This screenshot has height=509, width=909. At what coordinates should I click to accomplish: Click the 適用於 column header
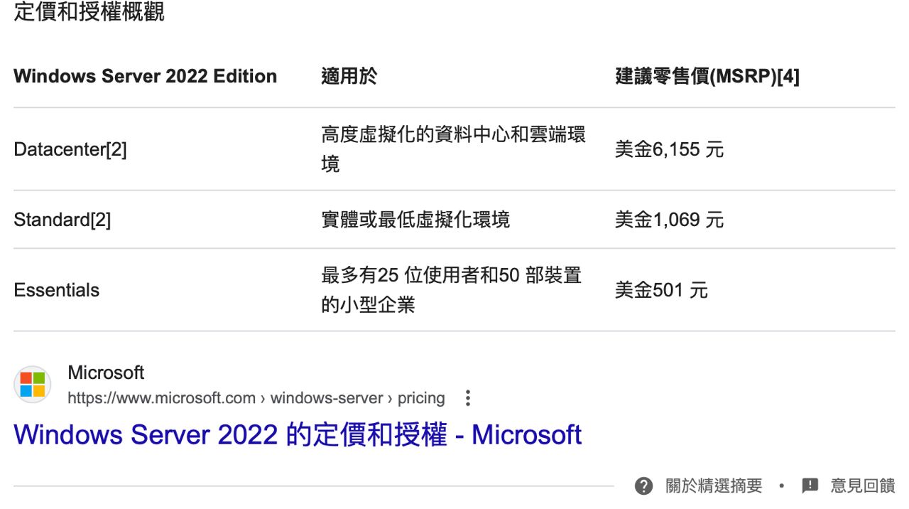[x=349, y=76]
